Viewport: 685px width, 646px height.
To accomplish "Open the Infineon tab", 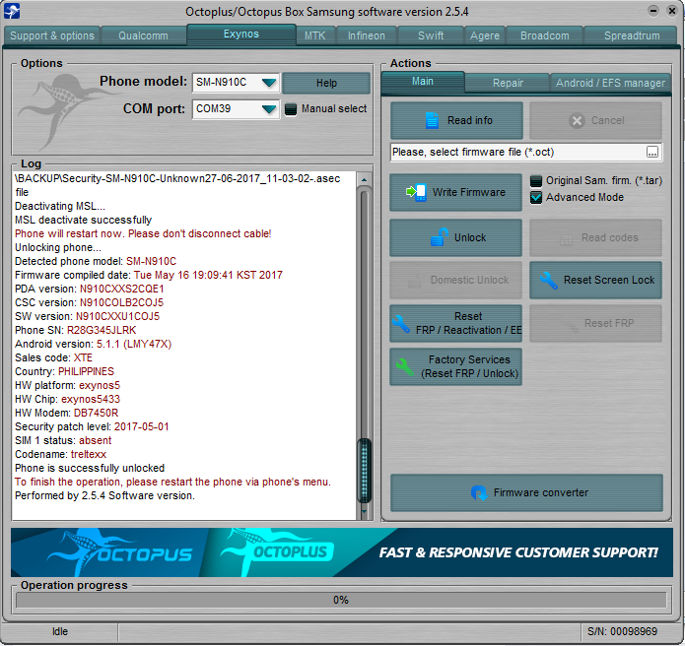I will click(366, 35).
